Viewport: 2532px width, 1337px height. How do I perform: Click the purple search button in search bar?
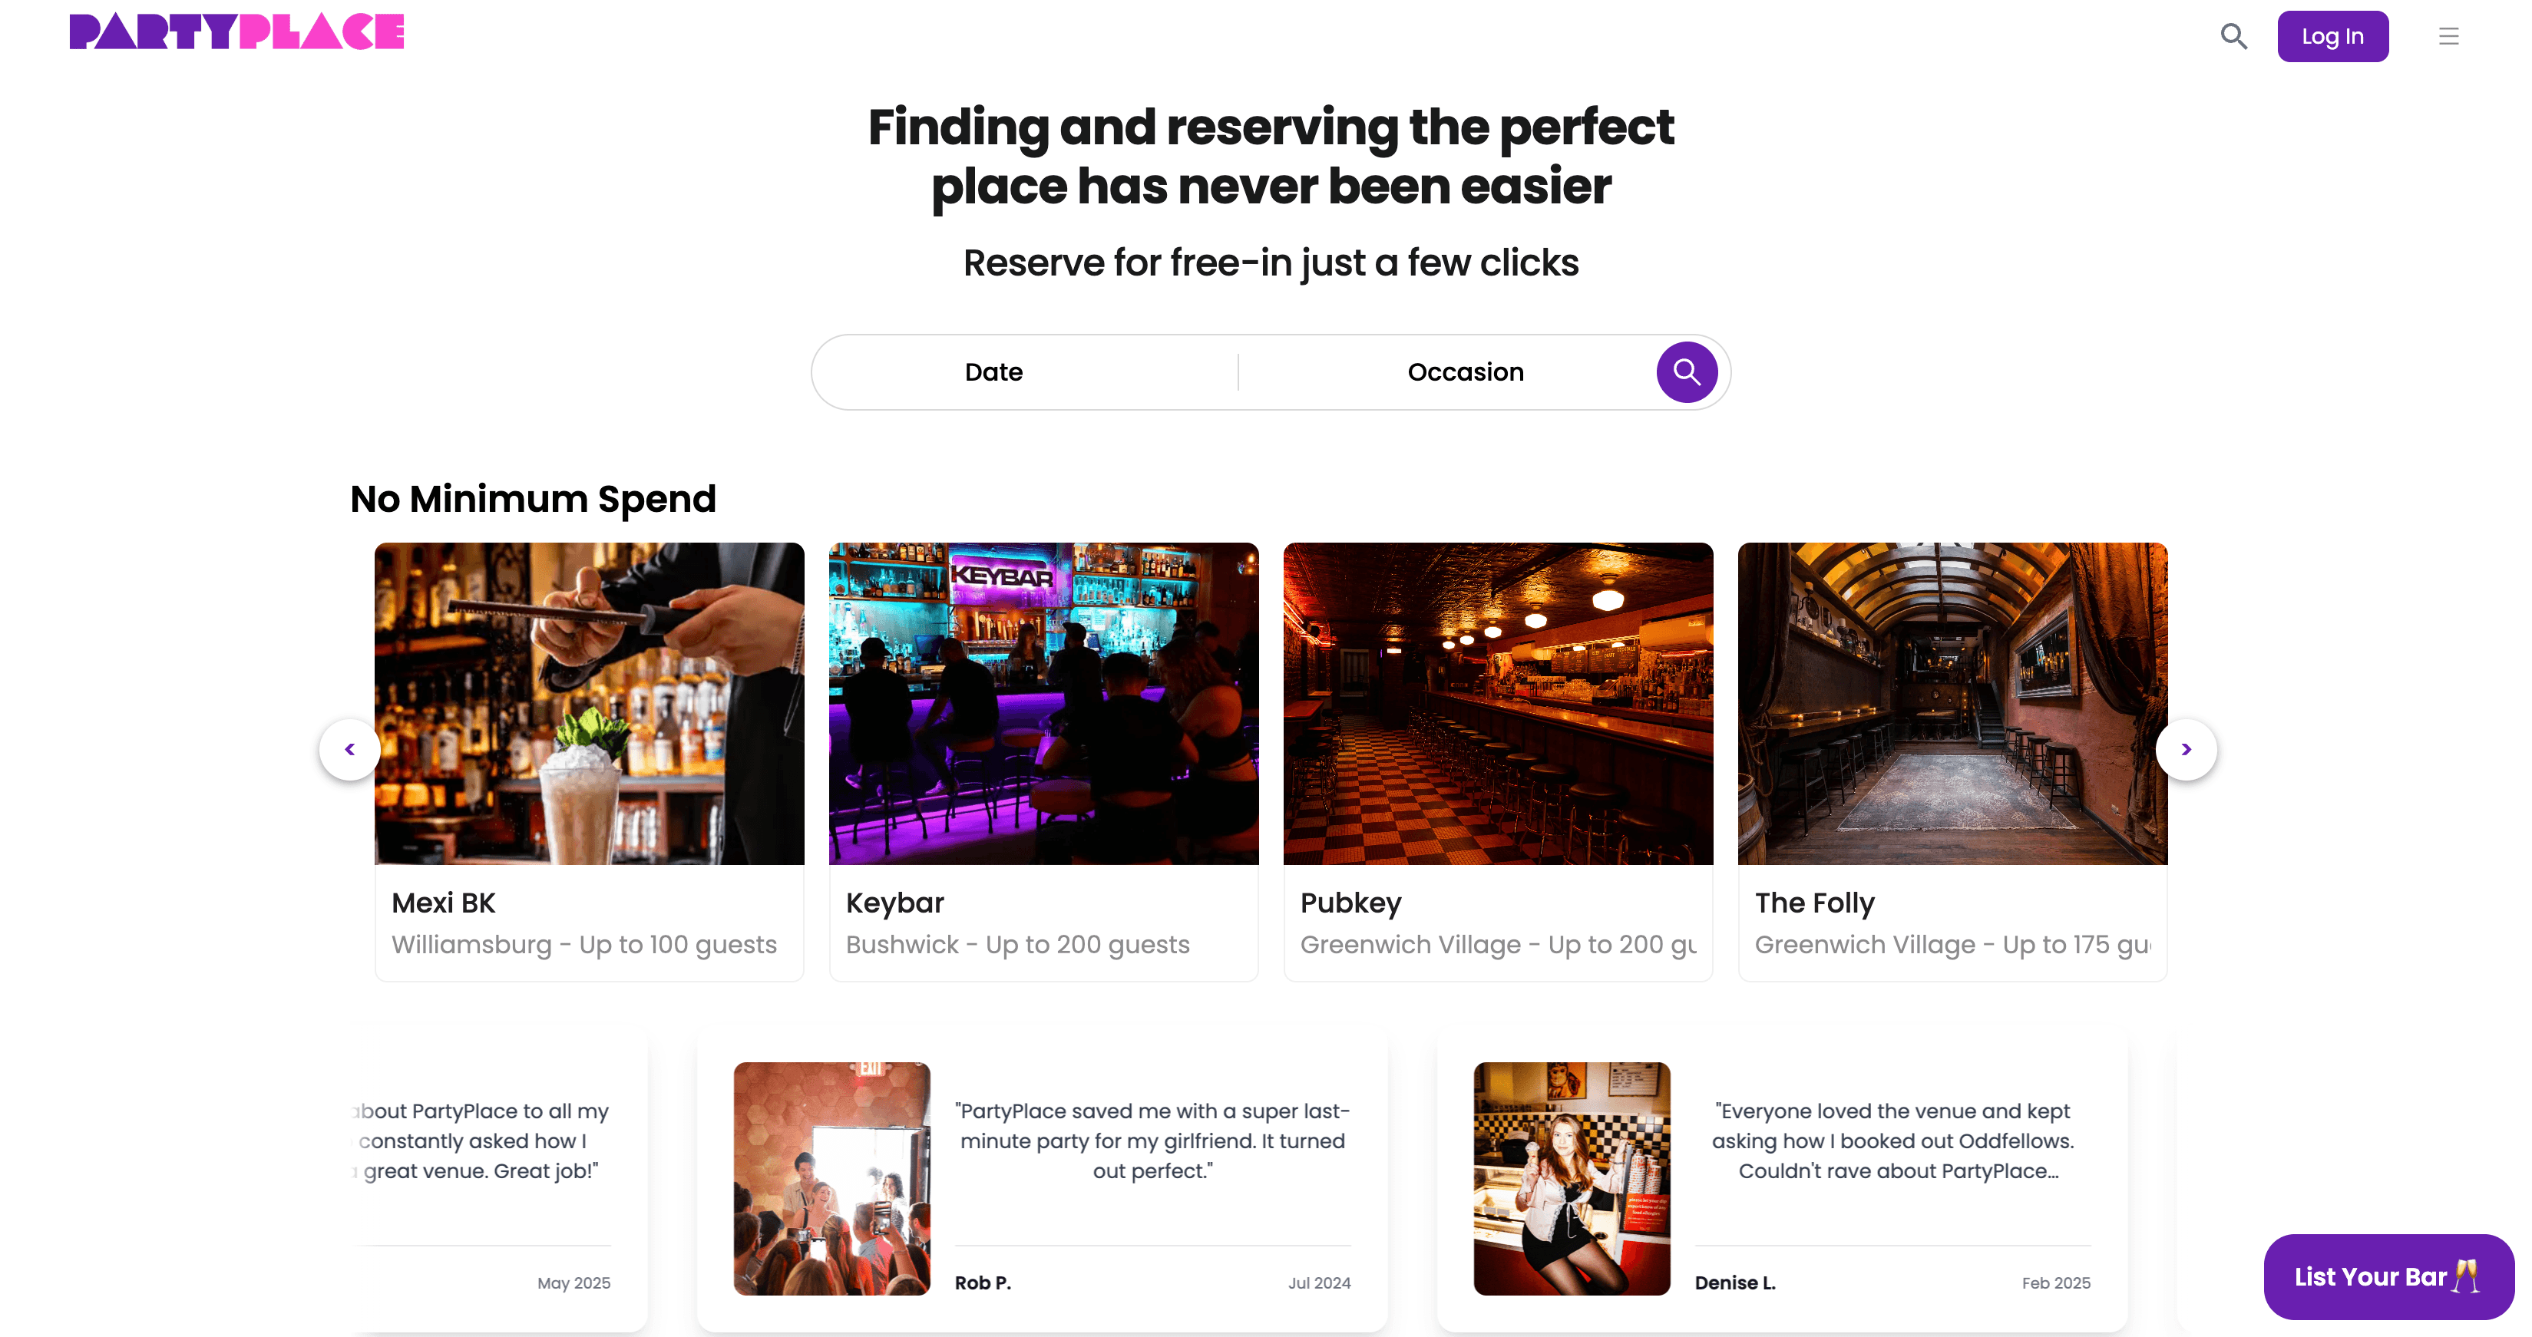tap(1687, 372)
